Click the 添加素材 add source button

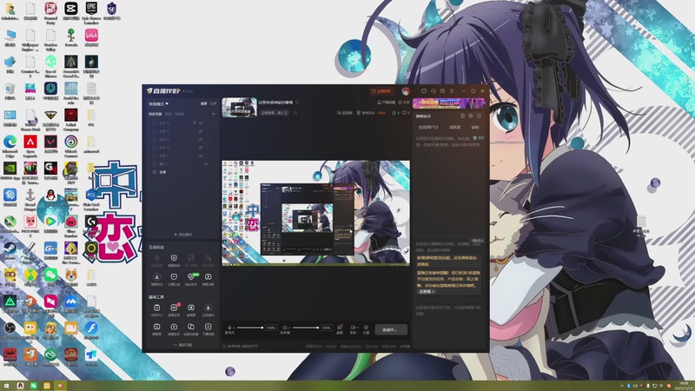(x=183, y=235)
